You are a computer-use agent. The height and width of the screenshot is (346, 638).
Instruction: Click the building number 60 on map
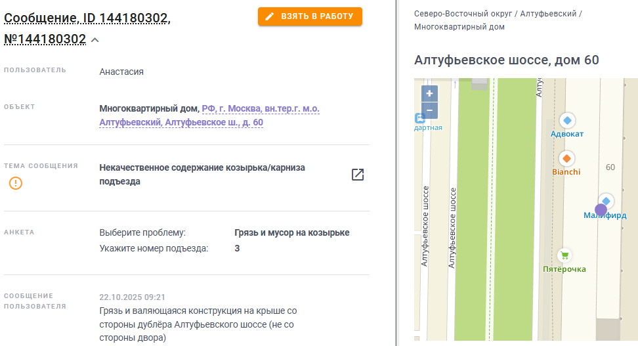[x=610, y=167]
